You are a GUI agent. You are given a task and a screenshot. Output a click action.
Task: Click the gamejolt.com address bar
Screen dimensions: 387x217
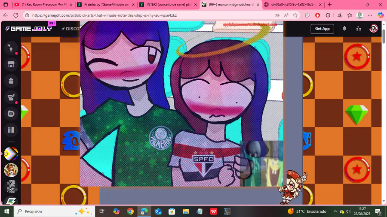pyautogui.click(x=148, y=15)
